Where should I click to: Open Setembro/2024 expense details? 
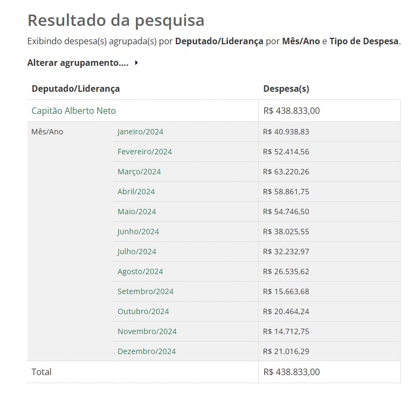coord(145,291)
